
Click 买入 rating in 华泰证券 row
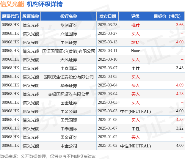pos(135,85)
